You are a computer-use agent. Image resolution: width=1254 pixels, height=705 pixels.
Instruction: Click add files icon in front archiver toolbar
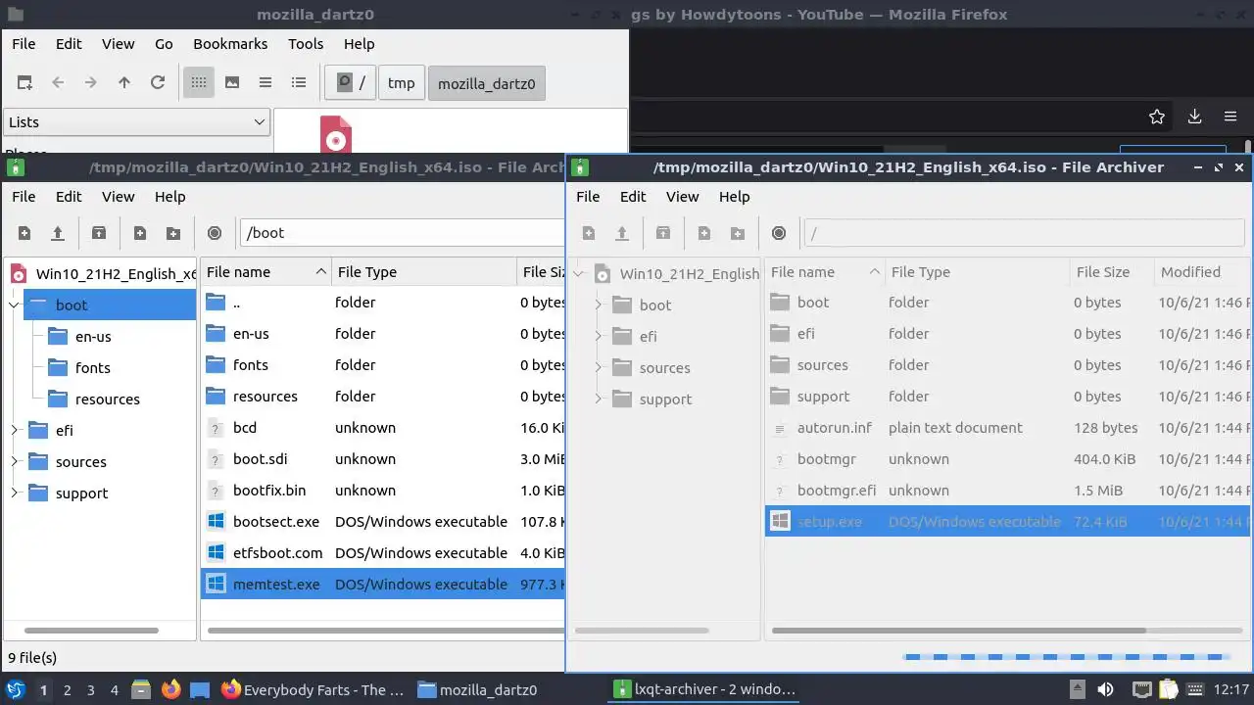(x=704, y=233)
